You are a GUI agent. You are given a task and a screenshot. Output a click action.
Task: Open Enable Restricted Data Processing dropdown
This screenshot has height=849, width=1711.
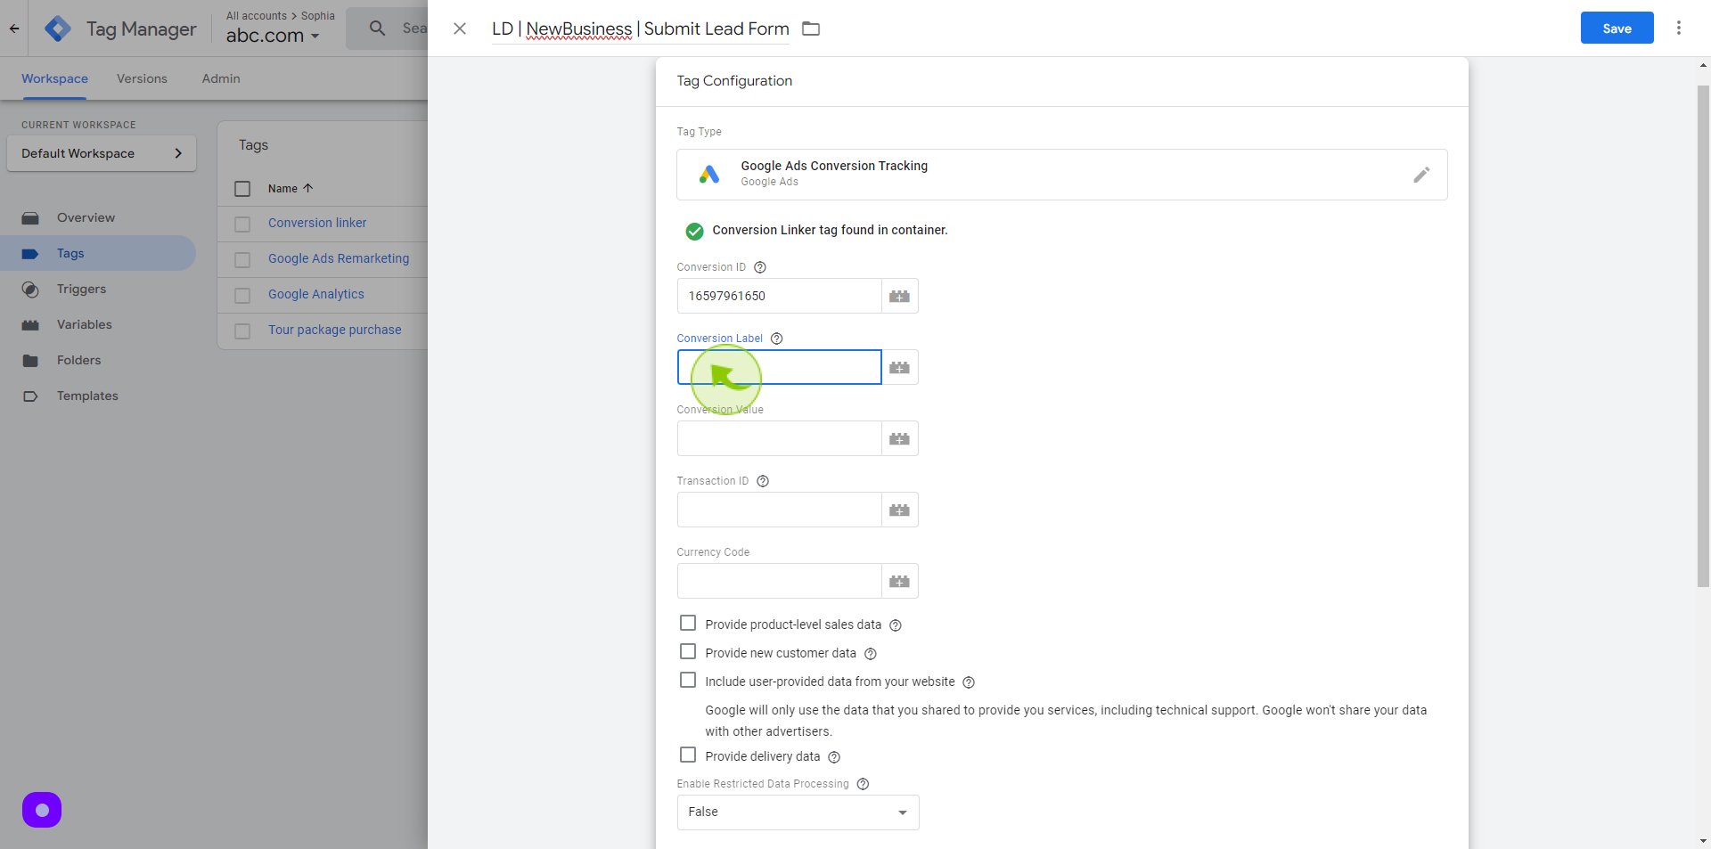click(x=798, y=812)
